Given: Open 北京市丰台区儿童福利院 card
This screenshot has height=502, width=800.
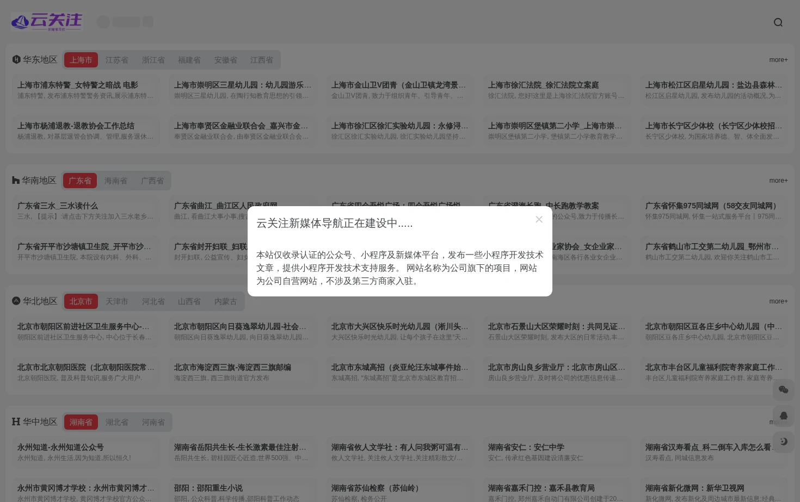Looking at the screenshot, I should click(714, 373).
